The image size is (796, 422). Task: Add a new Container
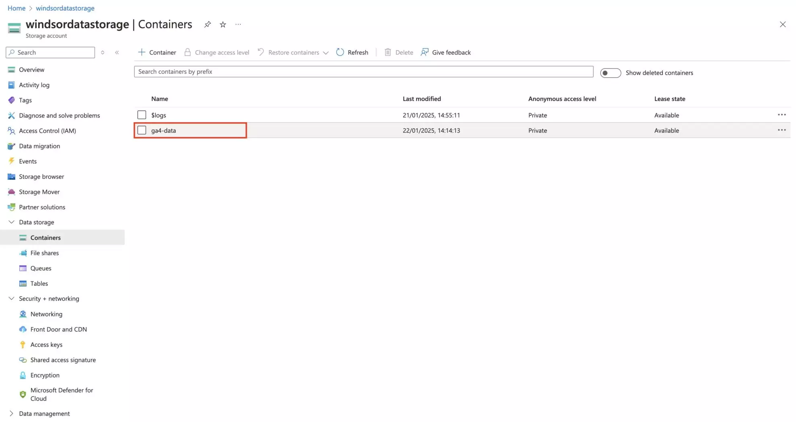point(157,52)
